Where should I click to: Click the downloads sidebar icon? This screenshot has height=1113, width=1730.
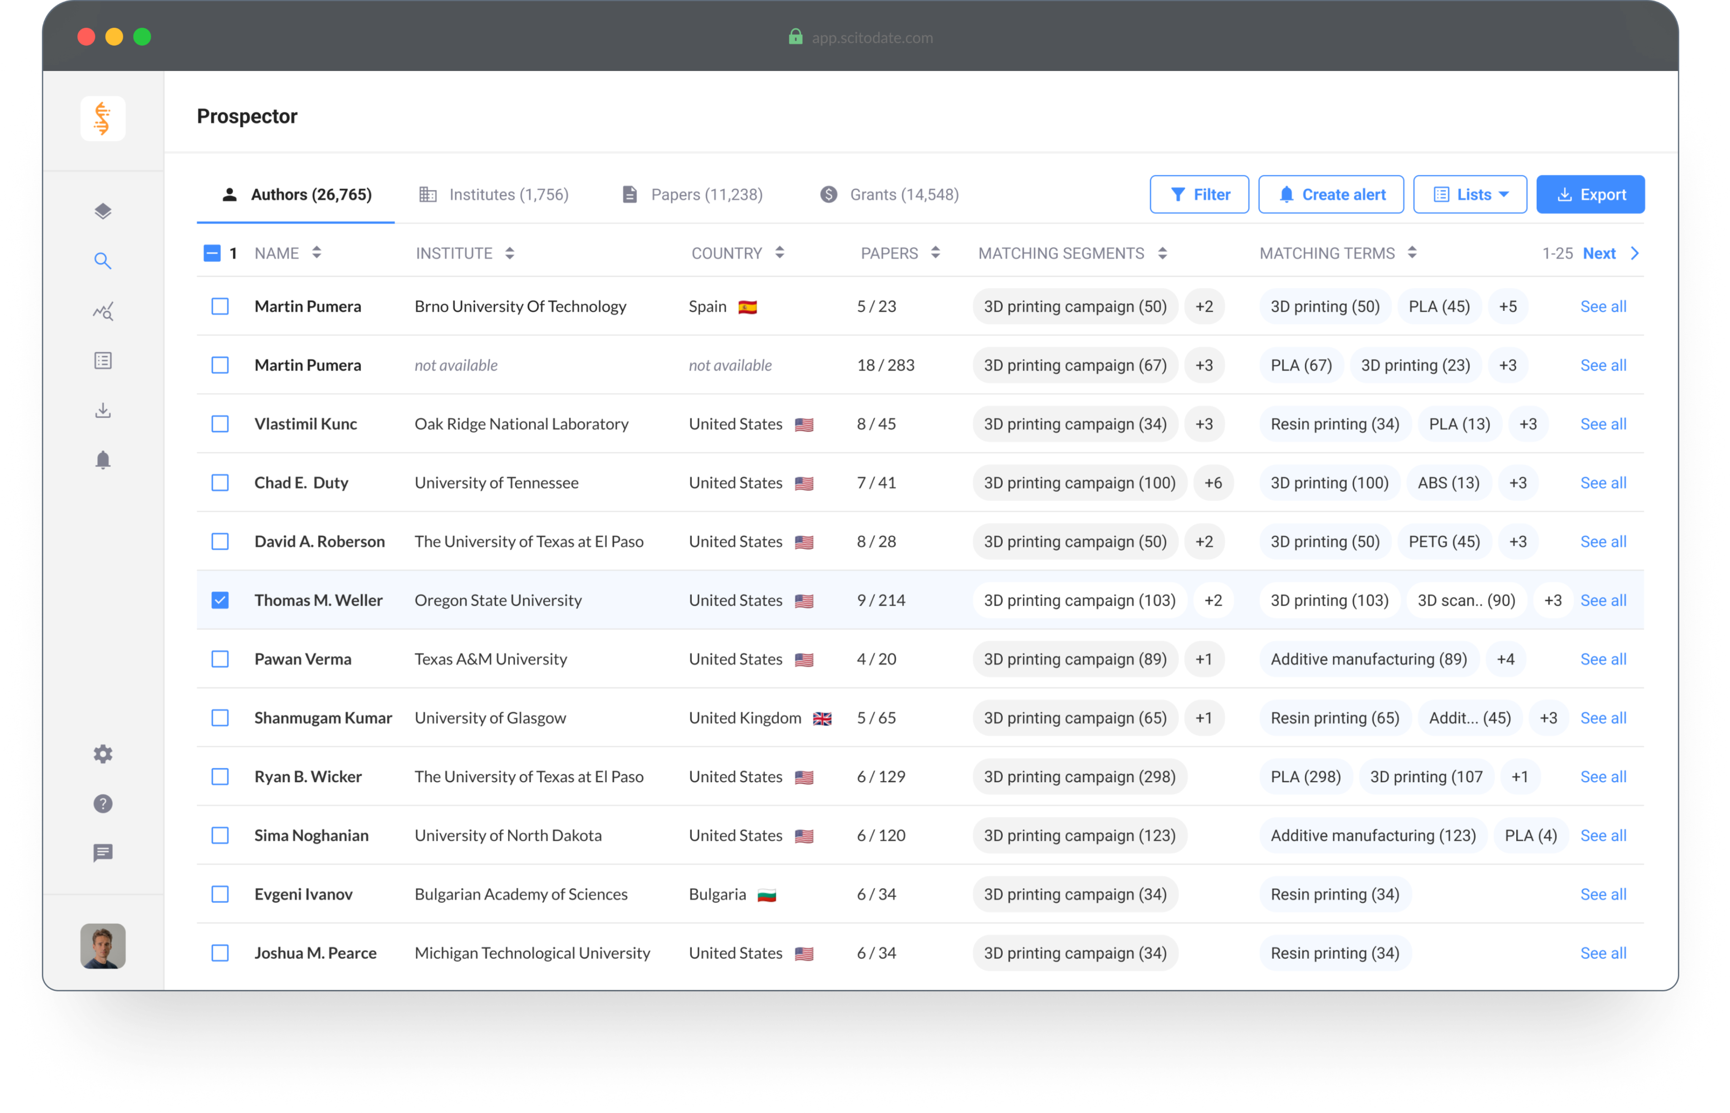pos(103,411)
